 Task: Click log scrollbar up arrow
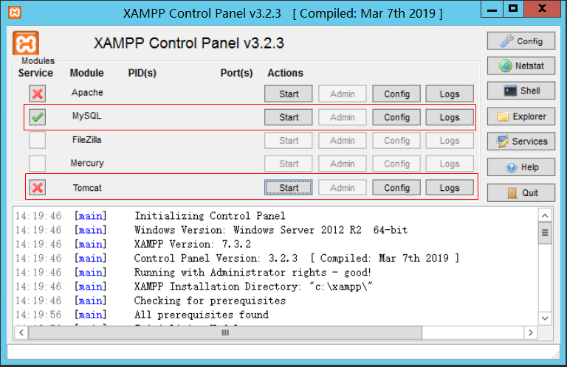pyautogui.click(x=545, y=216)
